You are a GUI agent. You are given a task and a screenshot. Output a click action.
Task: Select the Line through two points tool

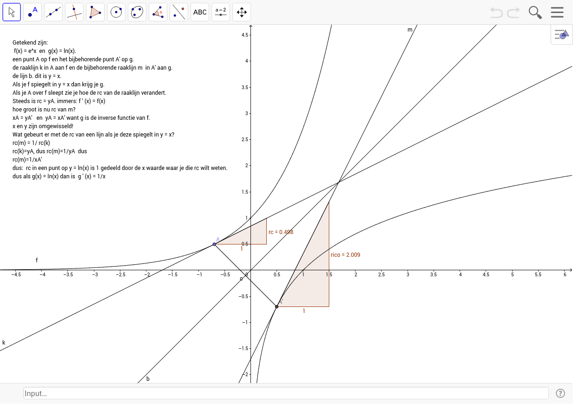click(53, 12)
